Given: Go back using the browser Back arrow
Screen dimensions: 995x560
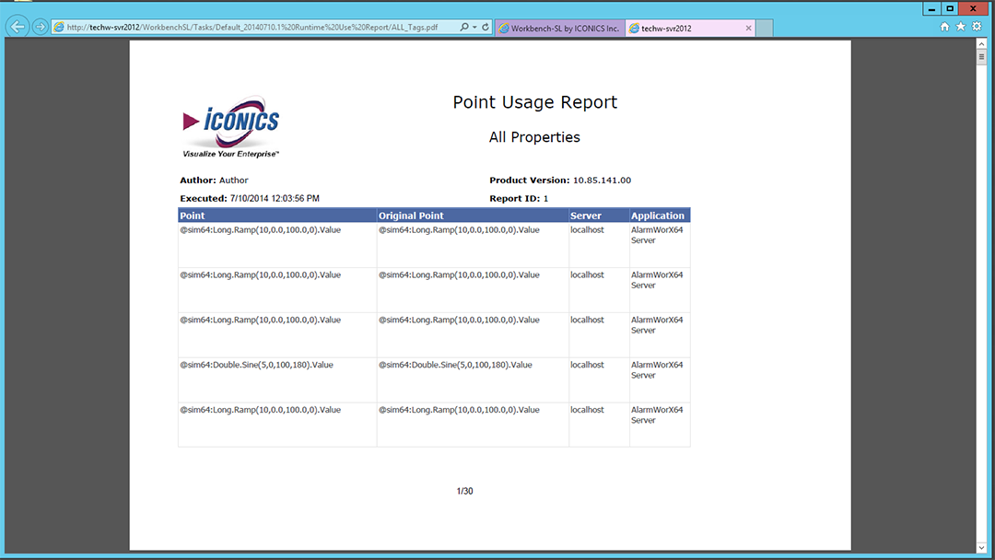Looking at the screenshot, I should coord(17,27).
